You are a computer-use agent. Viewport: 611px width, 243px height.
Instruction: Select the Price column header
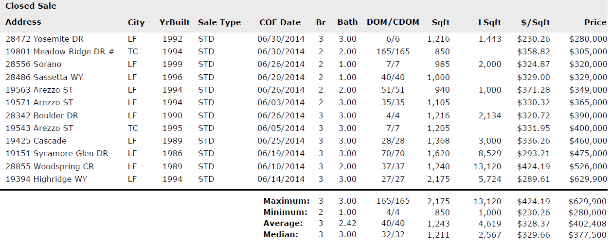(595, 23)
